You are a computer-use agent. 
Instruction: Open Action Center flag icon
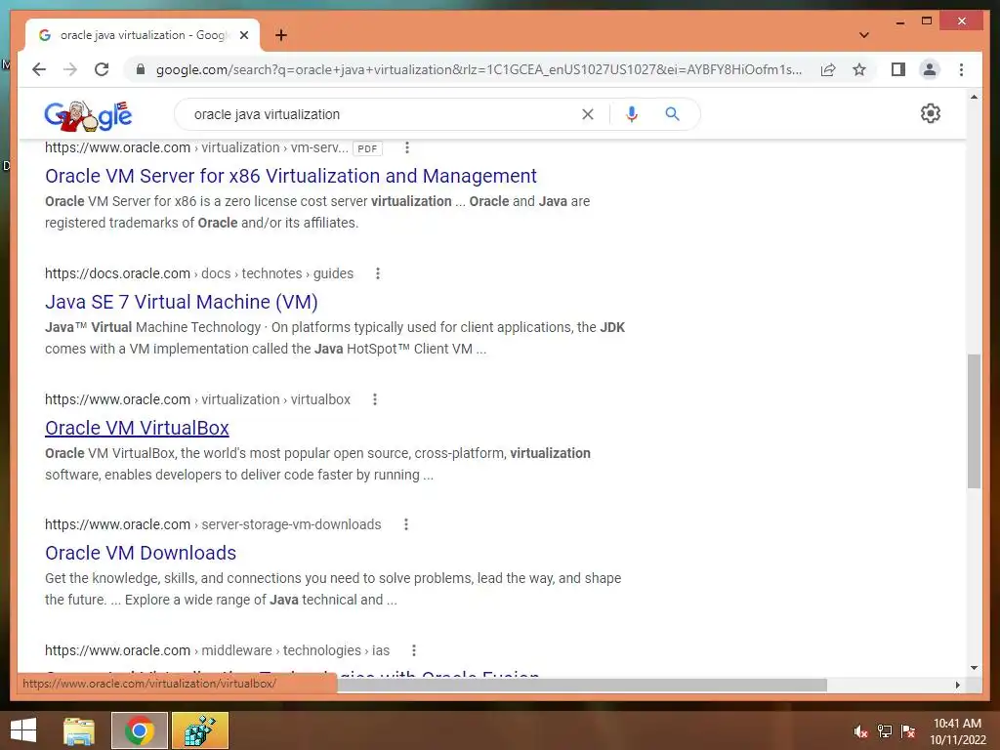(x=908, y=731)
